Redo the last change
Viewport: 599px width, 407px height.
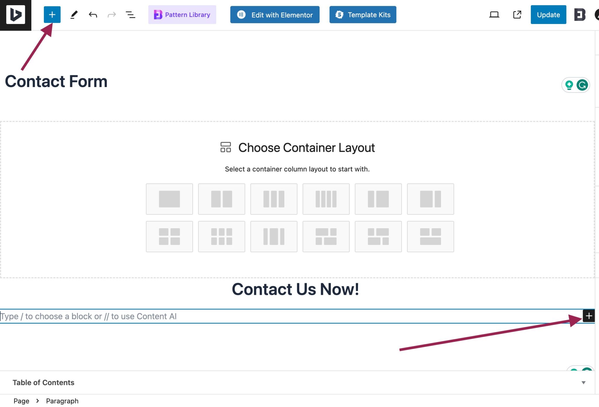pos(112,15)
